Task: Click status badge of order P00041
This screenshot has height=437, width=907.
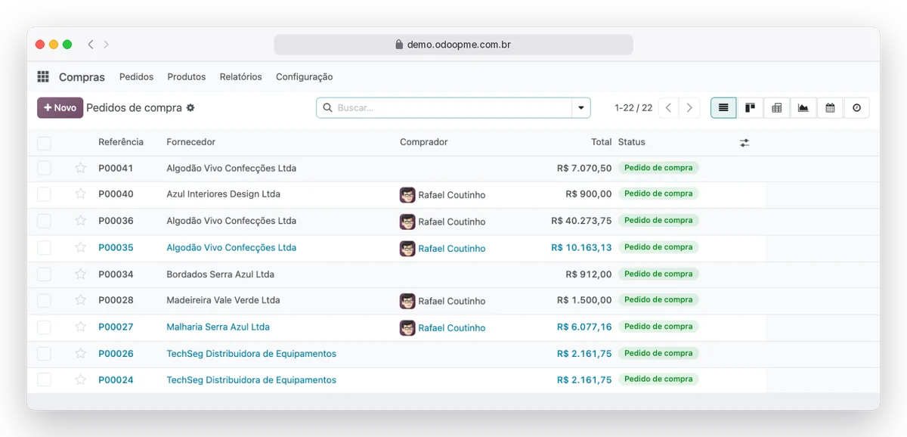Action: coord(658,168)
